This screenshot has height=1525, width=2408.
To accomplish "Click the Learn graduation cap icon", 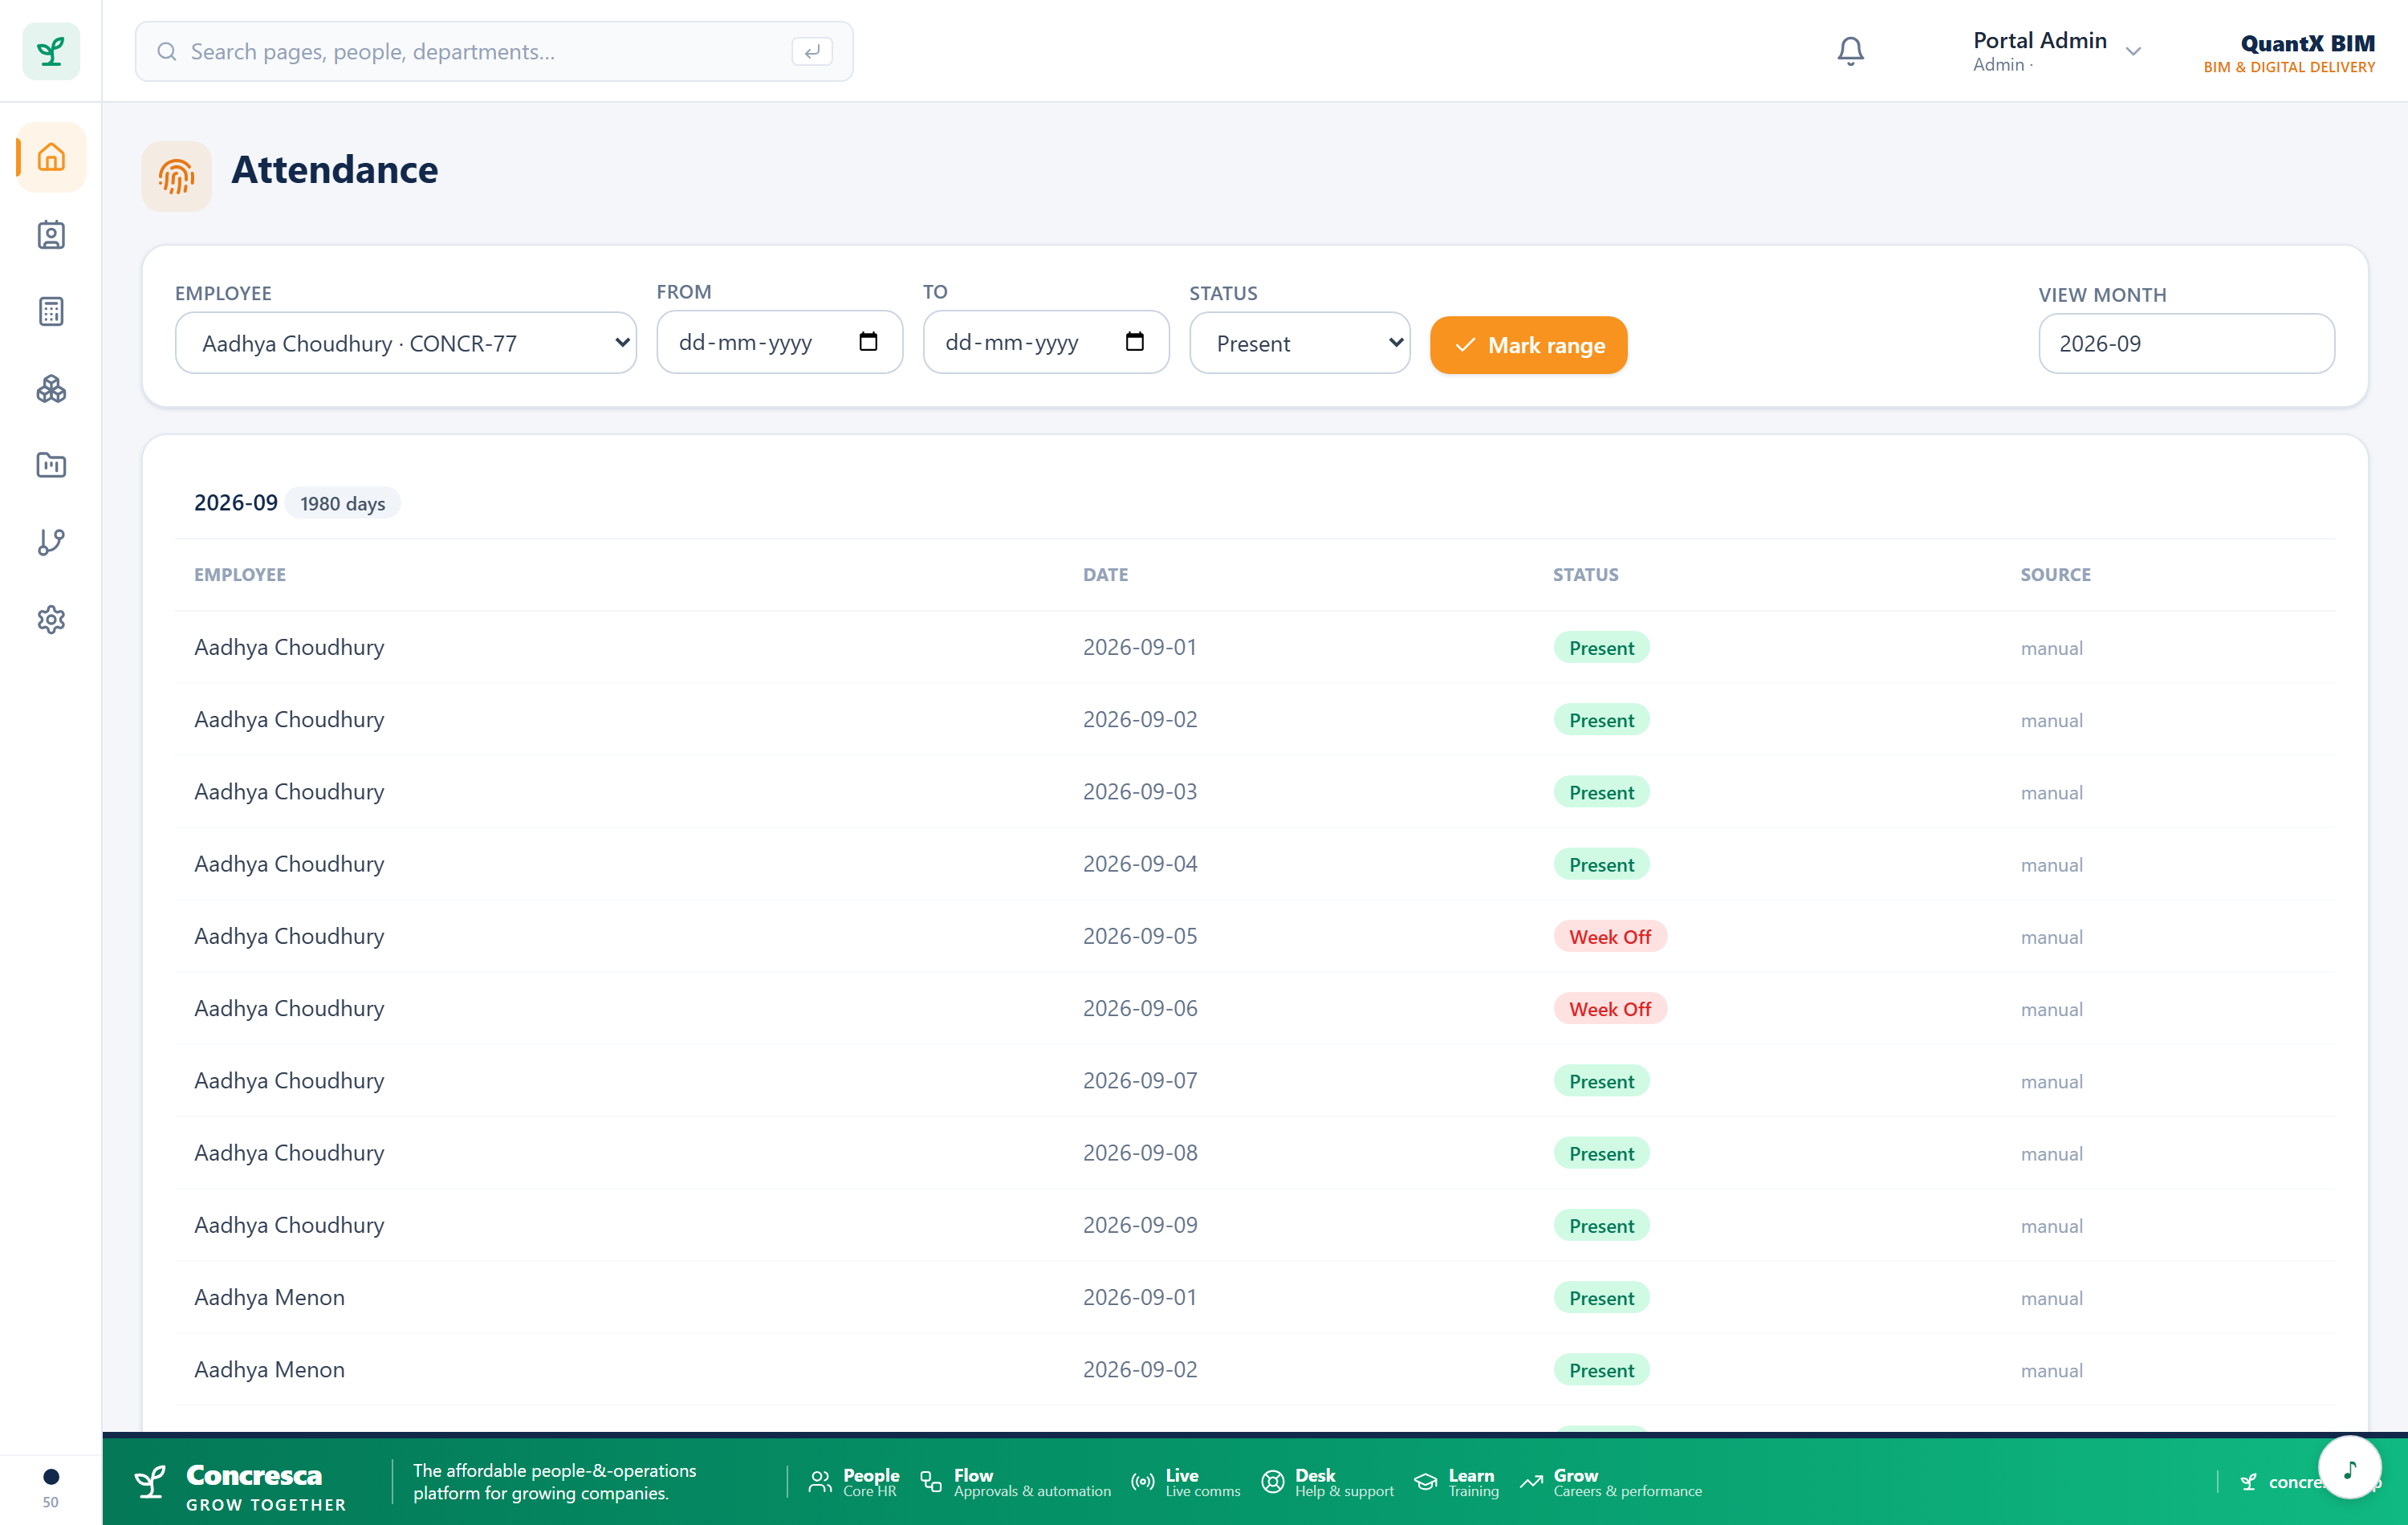I will point(1426,1482).
